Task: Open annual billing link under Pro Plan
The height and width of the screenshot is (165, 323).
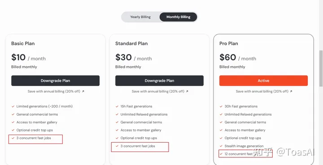Action: point(262,91)
